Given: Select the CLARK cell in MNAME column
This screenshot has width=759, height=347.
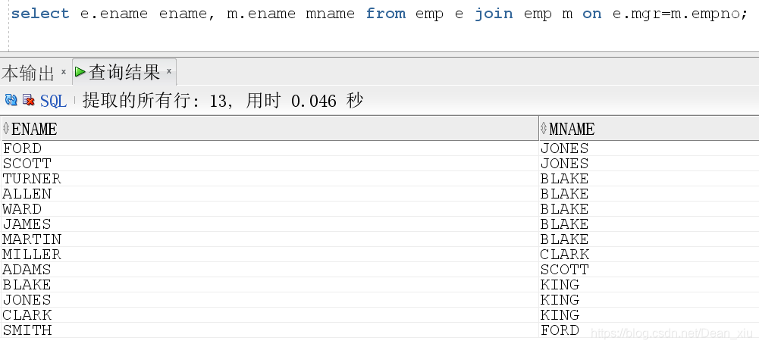Looking at the screenshot, I should click(x=649, y=254).
